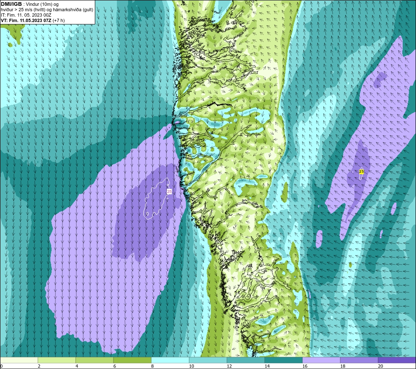
Task: Click the '8' tick label on the scale
Action: click(153, 366)
